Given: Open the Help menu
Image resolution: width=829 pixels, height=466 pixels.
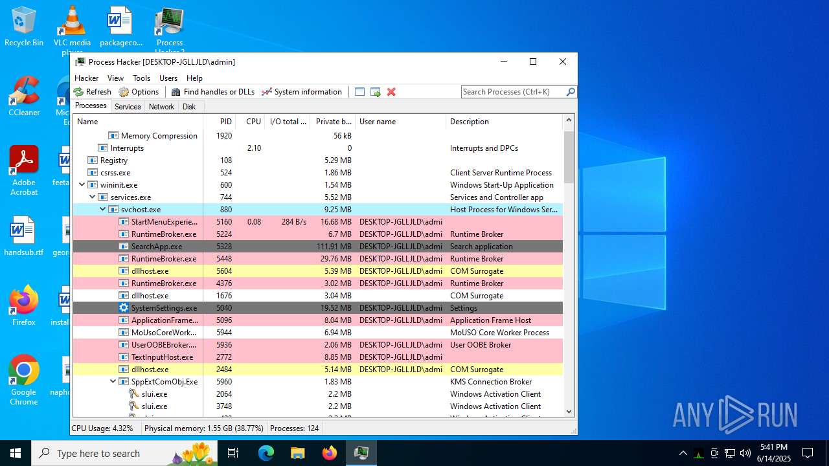Looking at the screenshot, I should pyautogui.click(x=194, y=78).
